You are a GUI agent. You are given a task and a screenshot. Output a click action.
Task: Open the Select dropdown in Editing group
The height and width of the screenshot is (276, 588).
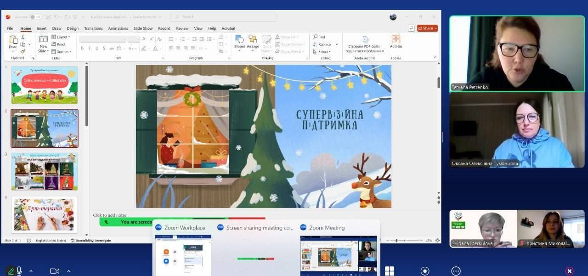point(323,52)
